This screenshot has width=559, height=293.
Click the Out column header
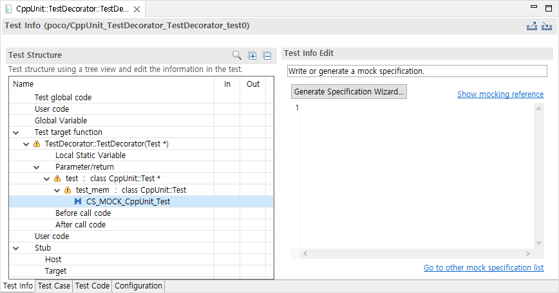pos(252,84)
